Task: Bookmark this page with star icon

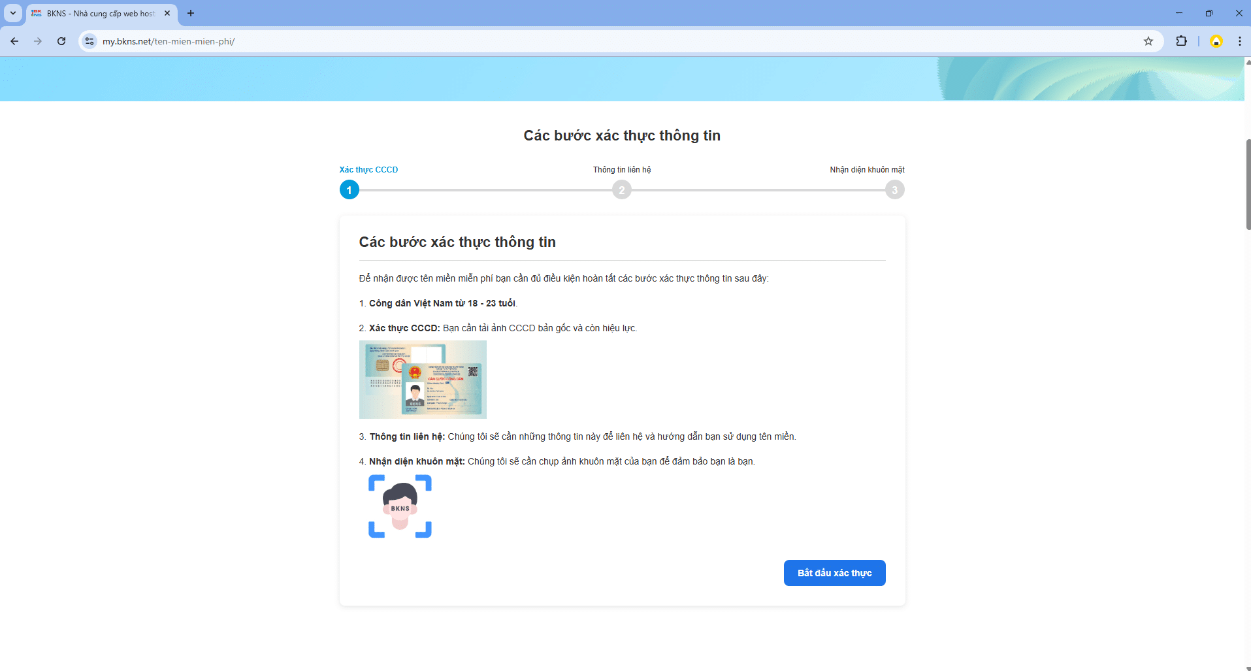Action: coord(1148,41)
